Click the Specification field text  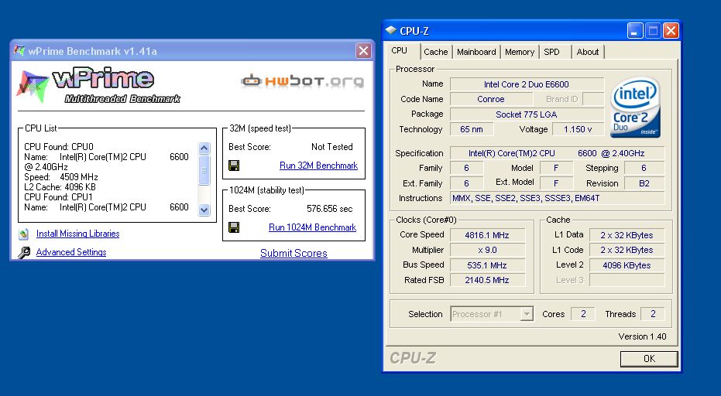[x=557, y=153]
